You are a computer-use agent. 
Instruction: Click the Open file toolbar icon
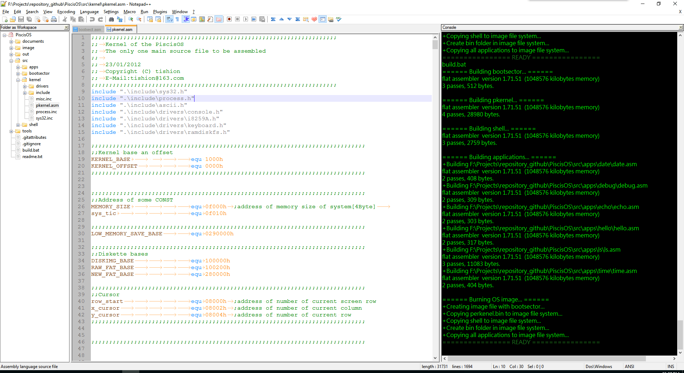click(x=13, y=19)
